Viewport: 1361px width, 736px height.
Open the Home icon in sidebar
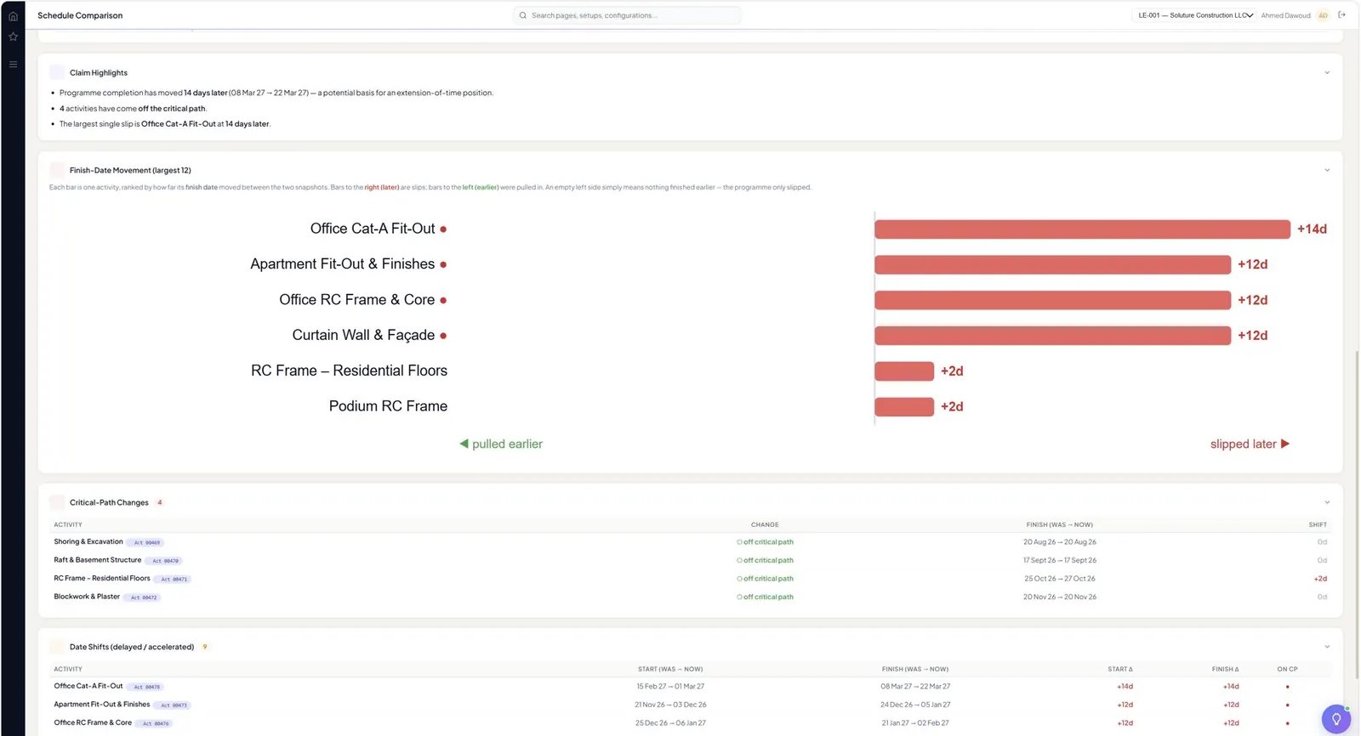[13, 16]
